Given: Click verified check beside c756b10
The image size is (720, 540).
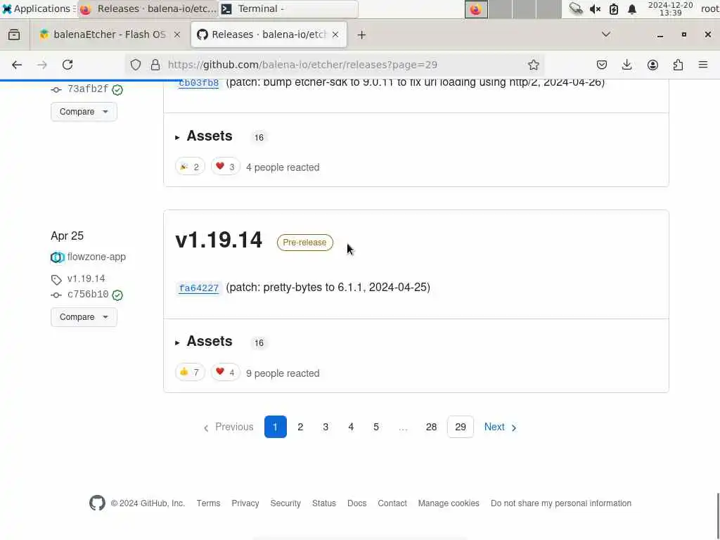Looking at the screenshot, I should (x=117, y=295).
